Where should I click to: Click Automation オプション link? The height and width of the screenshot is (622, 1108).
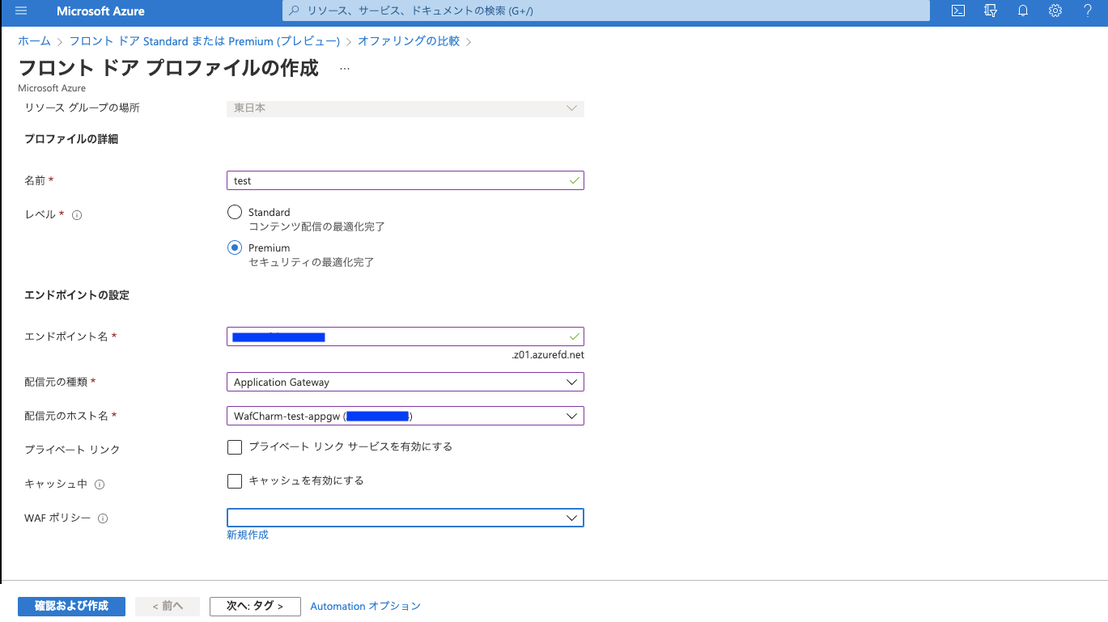(x=366, y=606)
